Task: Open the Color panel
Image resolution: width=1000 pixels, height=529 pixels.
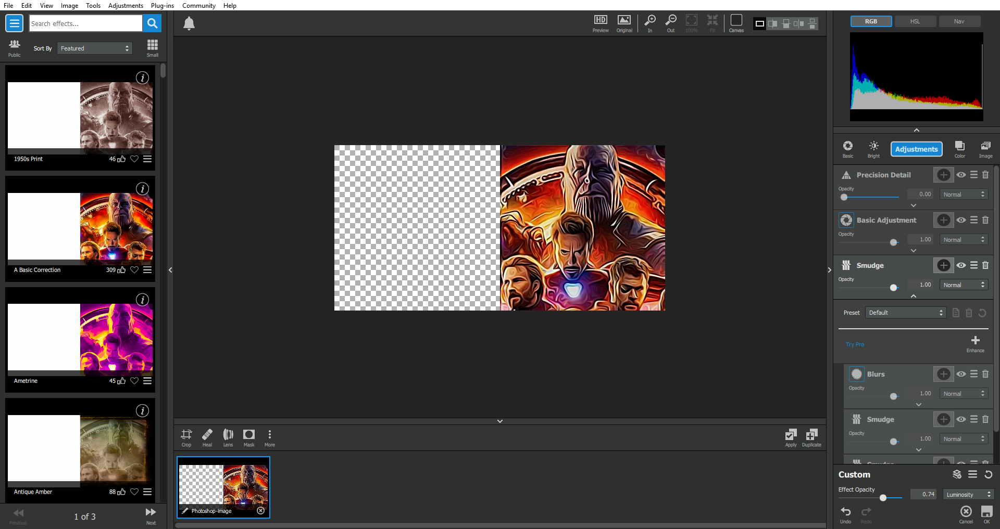Action: (x=960, y=149)
